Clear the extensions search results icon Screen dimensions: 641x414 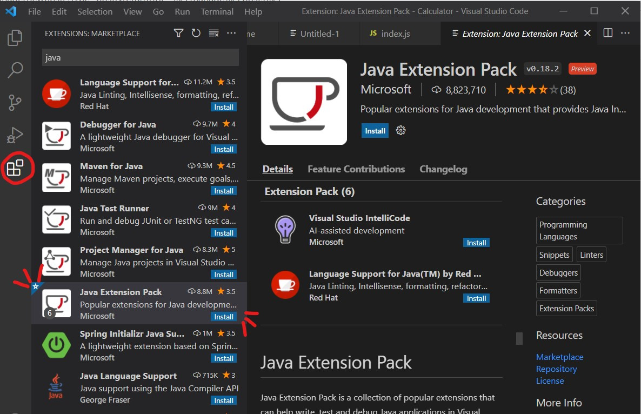point(213,33)
